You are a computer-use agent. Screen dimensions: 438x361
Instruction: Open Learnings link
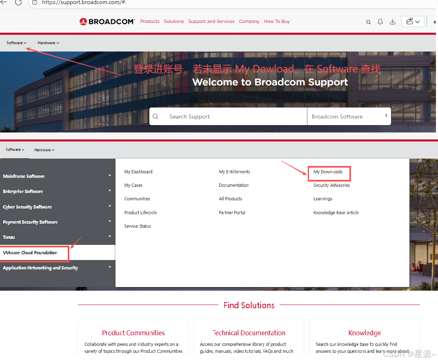(323, 199)
